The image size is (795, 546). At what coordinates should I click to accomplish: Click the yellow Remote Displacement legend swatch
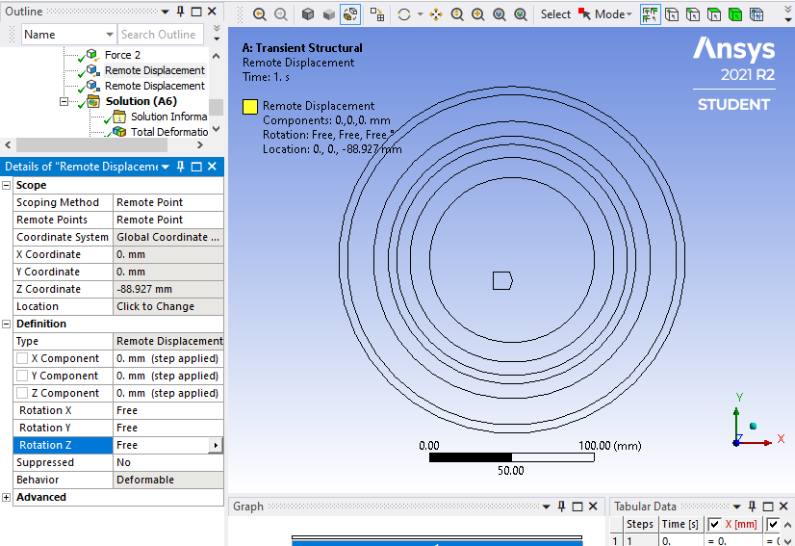pos(249,107)
